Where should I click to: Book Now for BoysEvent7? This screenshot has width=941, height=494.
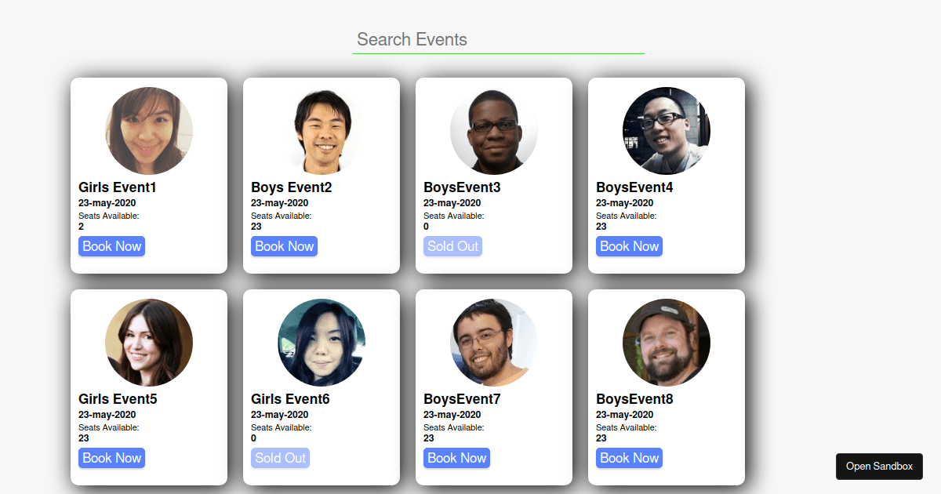[x=456, y=457]
